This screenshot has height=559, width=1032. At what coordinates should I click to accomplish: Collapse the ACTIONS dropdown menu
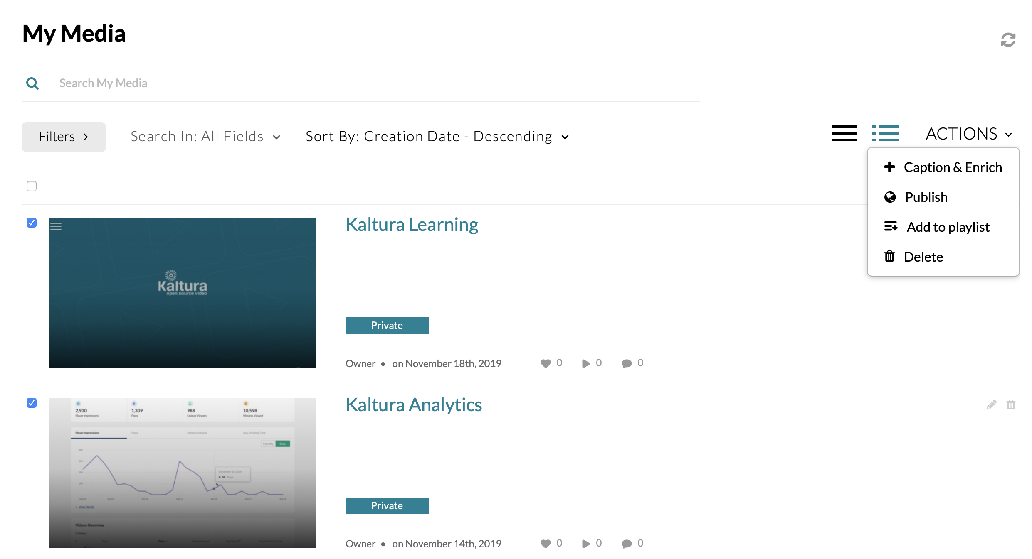(x=968, y=134)
